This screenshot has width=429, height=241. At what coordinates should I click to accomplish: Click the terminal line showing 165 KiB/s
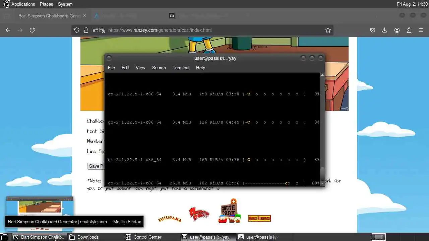tap(213, 160)
